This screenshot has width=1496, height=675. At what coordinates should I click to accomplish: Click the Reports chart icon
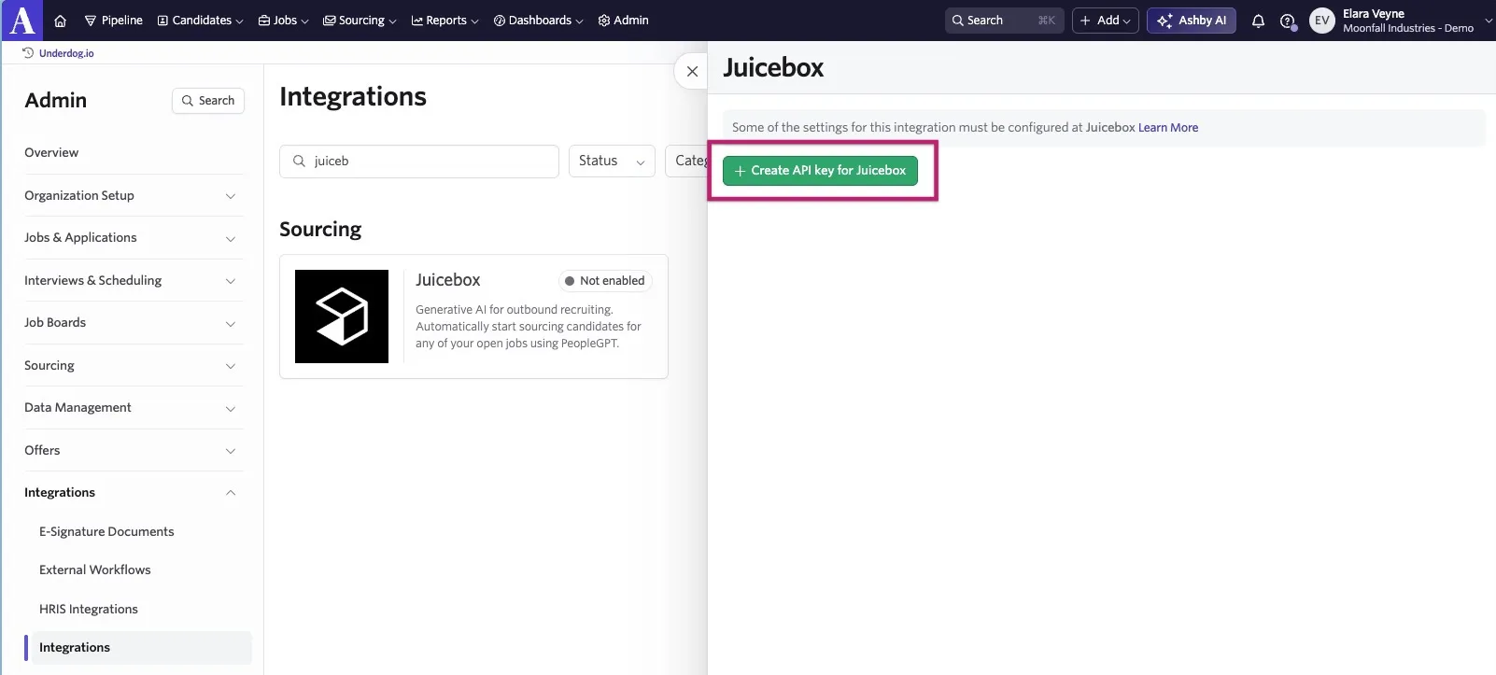[x=417, y=21]
